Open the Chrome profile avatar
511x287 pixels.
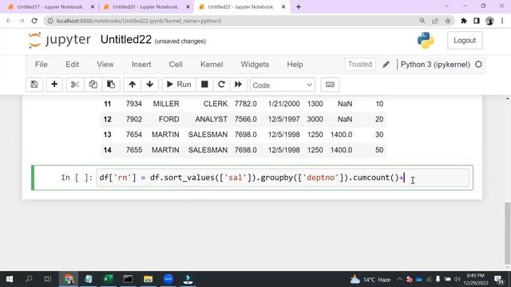tap(489, 21)
